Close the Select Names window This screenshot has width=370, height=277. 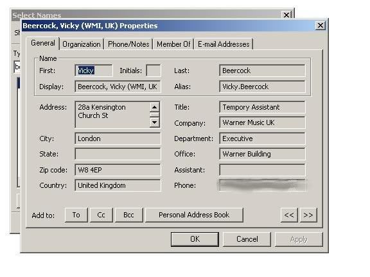tap(286, 15)
